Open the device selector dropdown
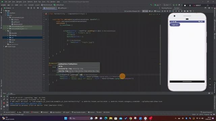 tap(167, 5)
